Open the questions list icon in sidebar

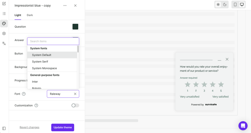tap(4, 14)
